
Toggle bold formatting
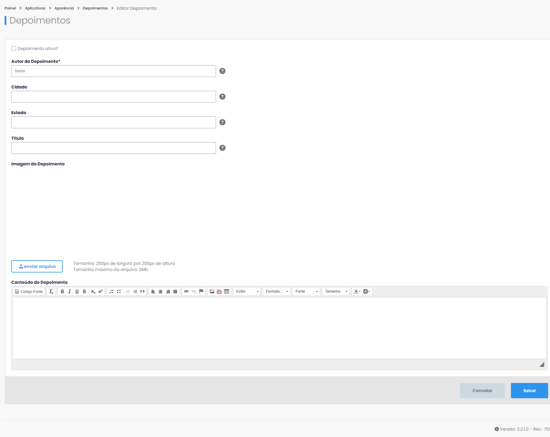tap(62, 291)
